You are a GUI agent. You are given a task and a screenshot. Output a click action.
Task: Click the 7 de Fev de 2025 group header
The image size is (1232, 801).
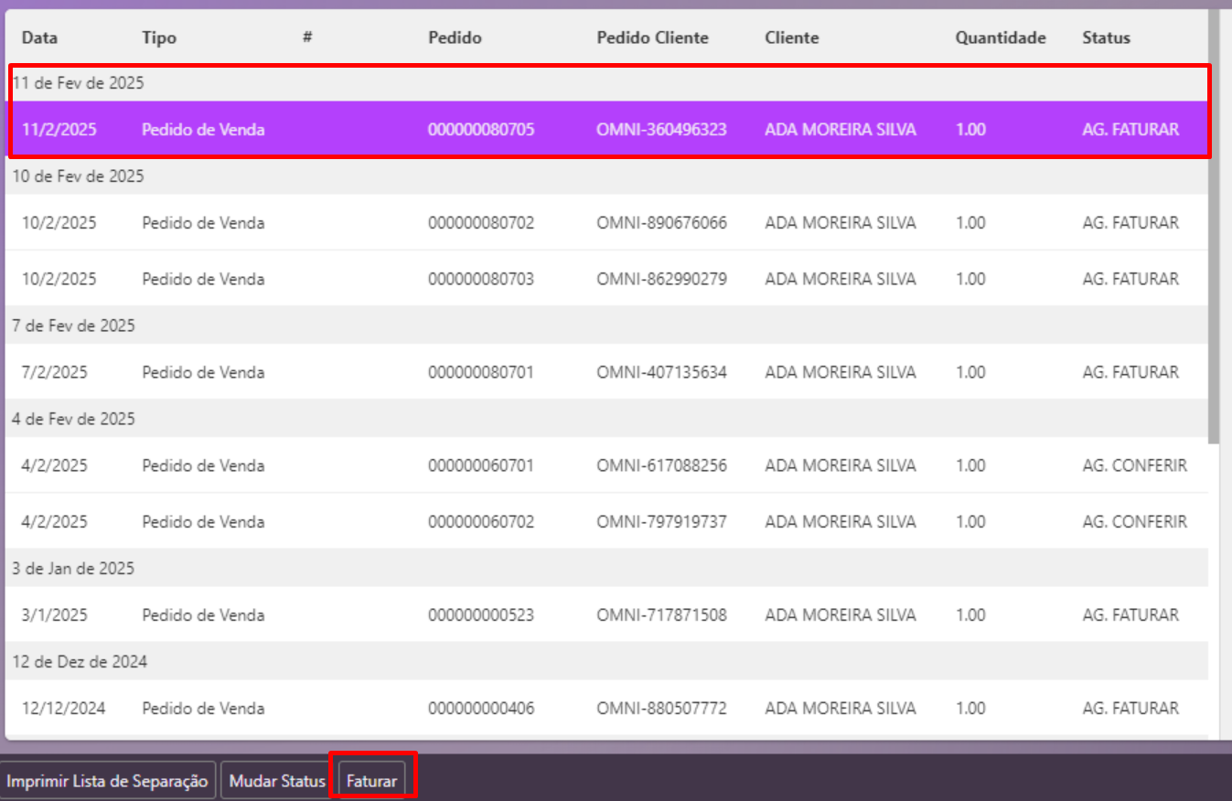point(606,326)
